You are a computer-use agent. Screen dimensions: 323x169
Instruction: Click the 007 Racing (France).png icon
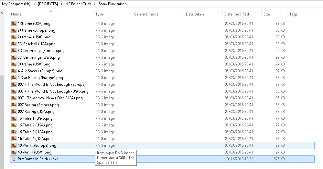click(x=14, y=105)
